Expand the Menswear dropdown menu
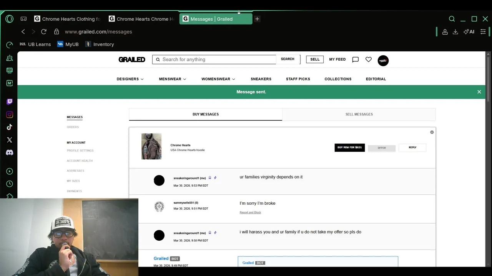 coord(173,79)
